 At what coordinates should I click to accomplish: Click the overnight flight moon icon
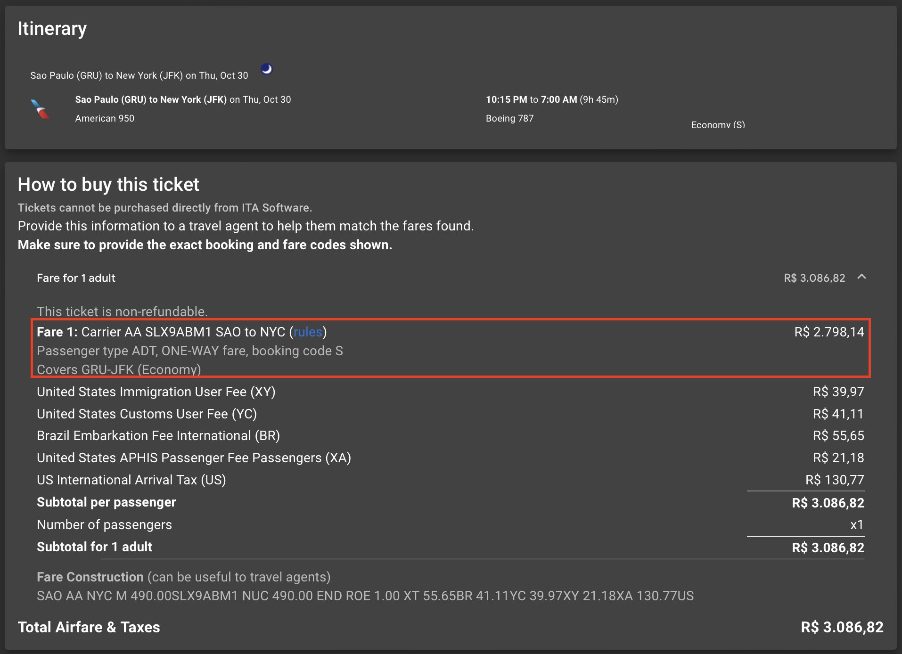tap(267, 69)
